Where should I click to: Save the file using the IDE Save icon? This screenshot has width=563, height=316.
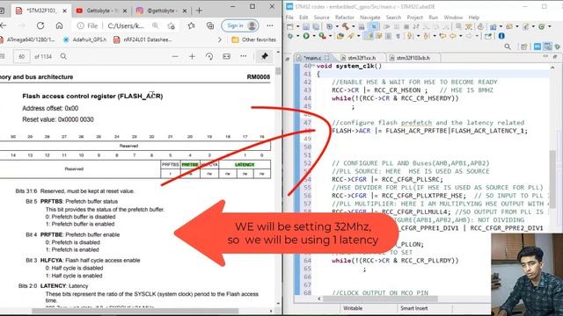point(306,26)
